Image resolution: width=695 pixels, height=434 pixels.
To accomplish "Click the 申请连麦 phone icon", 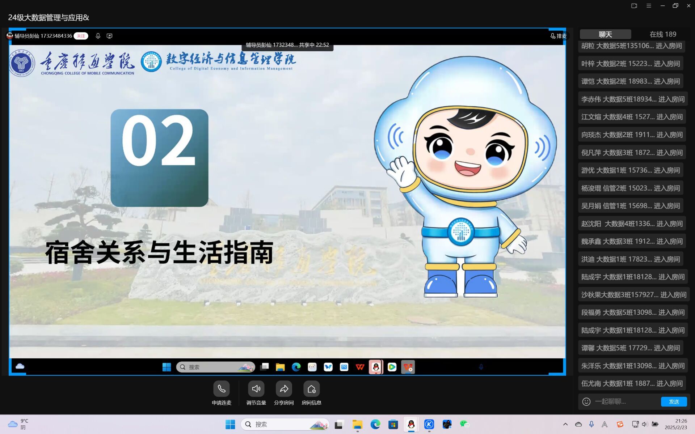I will click(221, 389).
